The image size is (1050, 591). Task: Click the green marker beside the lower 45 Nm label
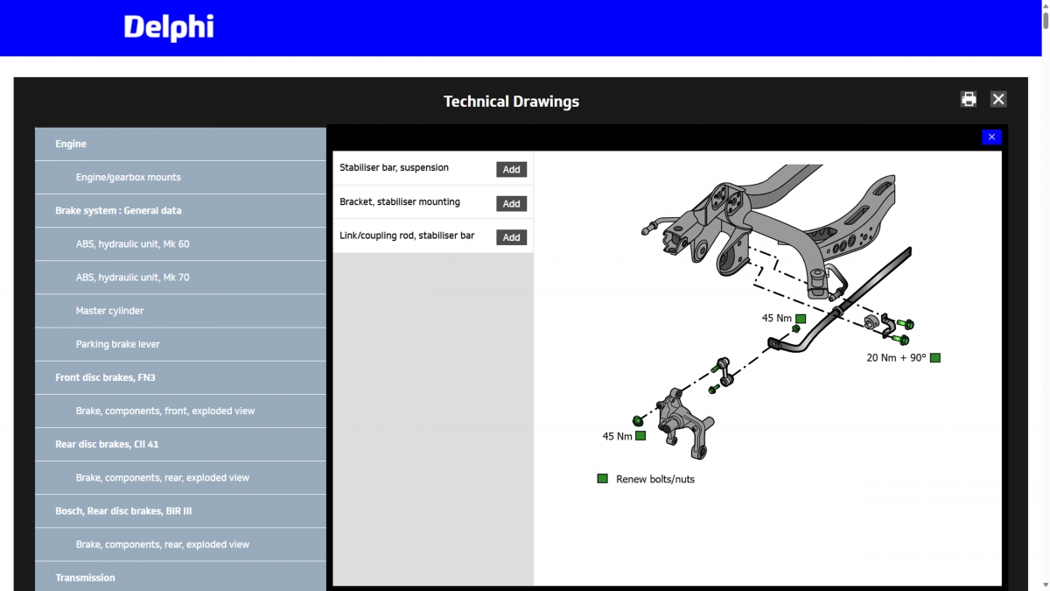coord(640,435)
